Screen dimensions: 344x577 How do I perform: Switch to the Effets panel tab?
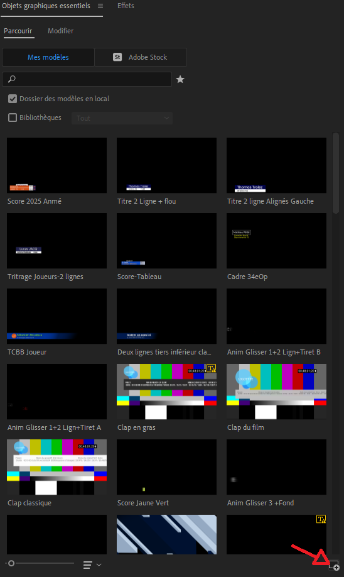coord(126,6)
